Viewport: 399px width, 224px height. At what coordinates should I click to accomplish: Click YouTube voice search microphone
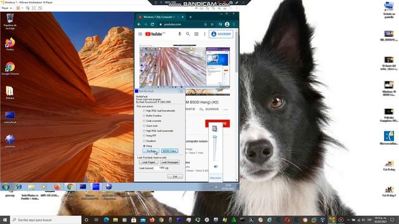180,34
